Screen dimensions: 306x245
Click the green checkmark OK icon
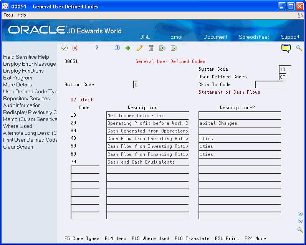(65, 48)
